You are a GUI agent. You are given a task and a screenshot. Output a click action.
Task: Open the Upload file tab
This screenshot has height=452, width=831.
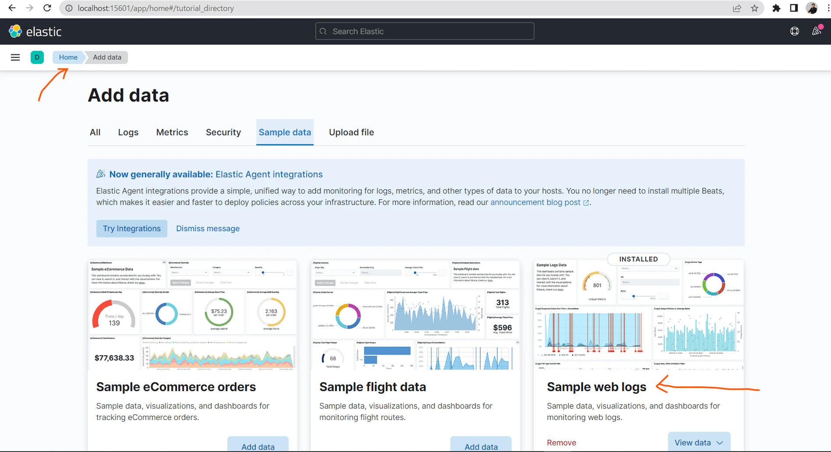[x=351, y=132]
